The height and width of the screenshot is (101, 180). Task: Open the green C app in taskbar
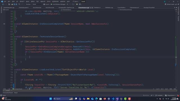tap(125, 99)
